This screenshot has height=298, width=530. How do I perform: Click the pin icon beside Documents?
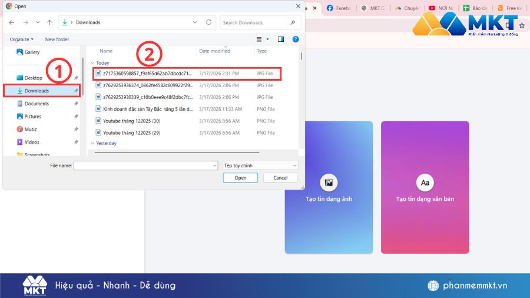pos(76,104)
